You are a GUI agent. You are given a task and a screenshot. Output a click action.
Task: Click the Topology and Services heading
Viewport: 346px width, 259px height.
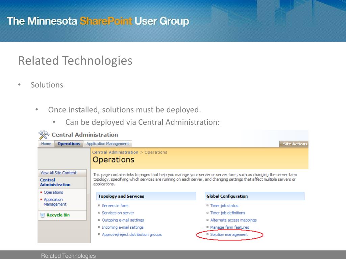pyautogui.click(x=121, y=196)
